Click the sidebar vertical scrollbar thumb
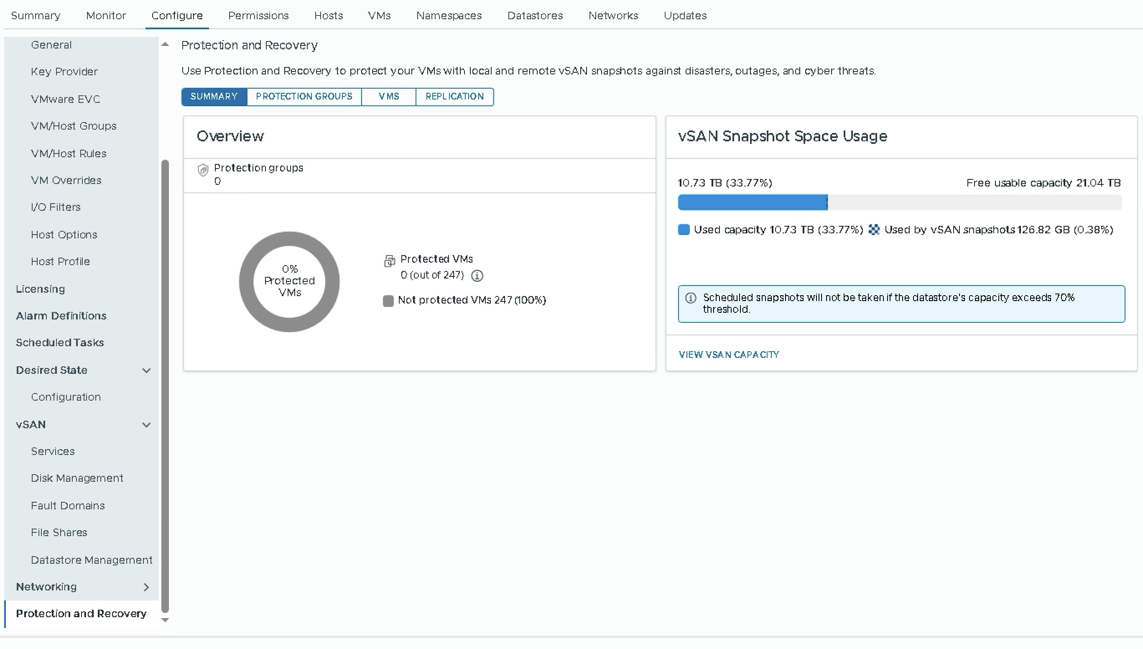 click(x=165, y=386)
